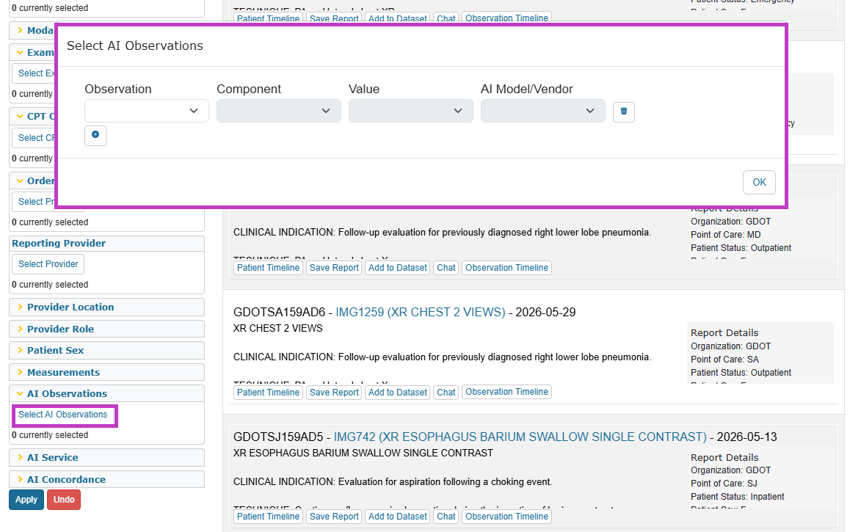Click Select AI Observations button
Screen dimensions: 850x532
(x=63, y=415)
